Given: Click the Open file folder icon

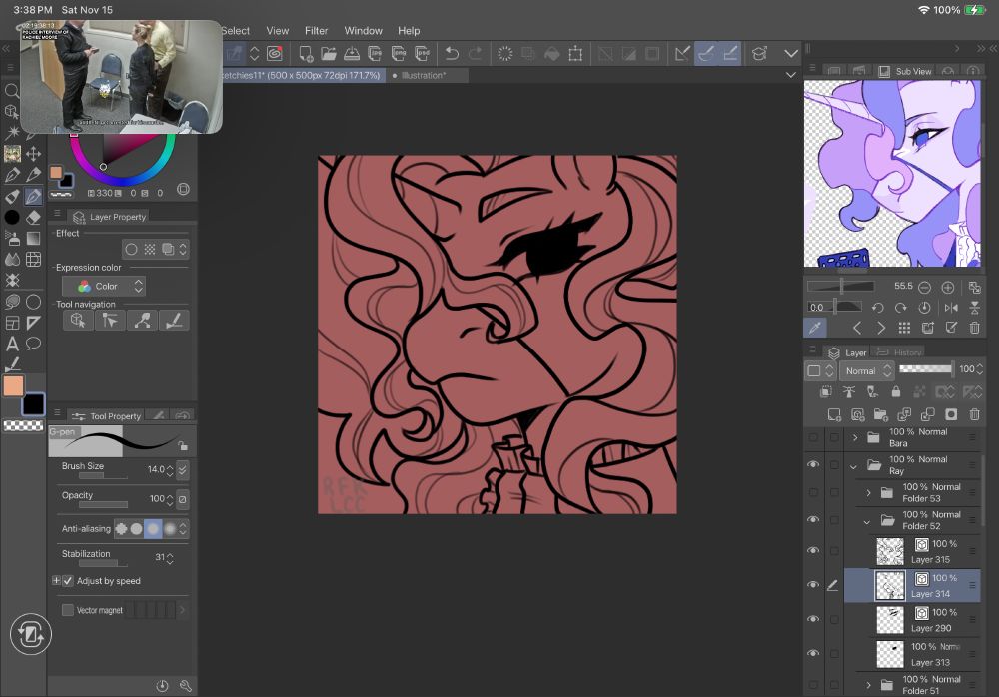Looking at the screenshot, I should [330, 54].
